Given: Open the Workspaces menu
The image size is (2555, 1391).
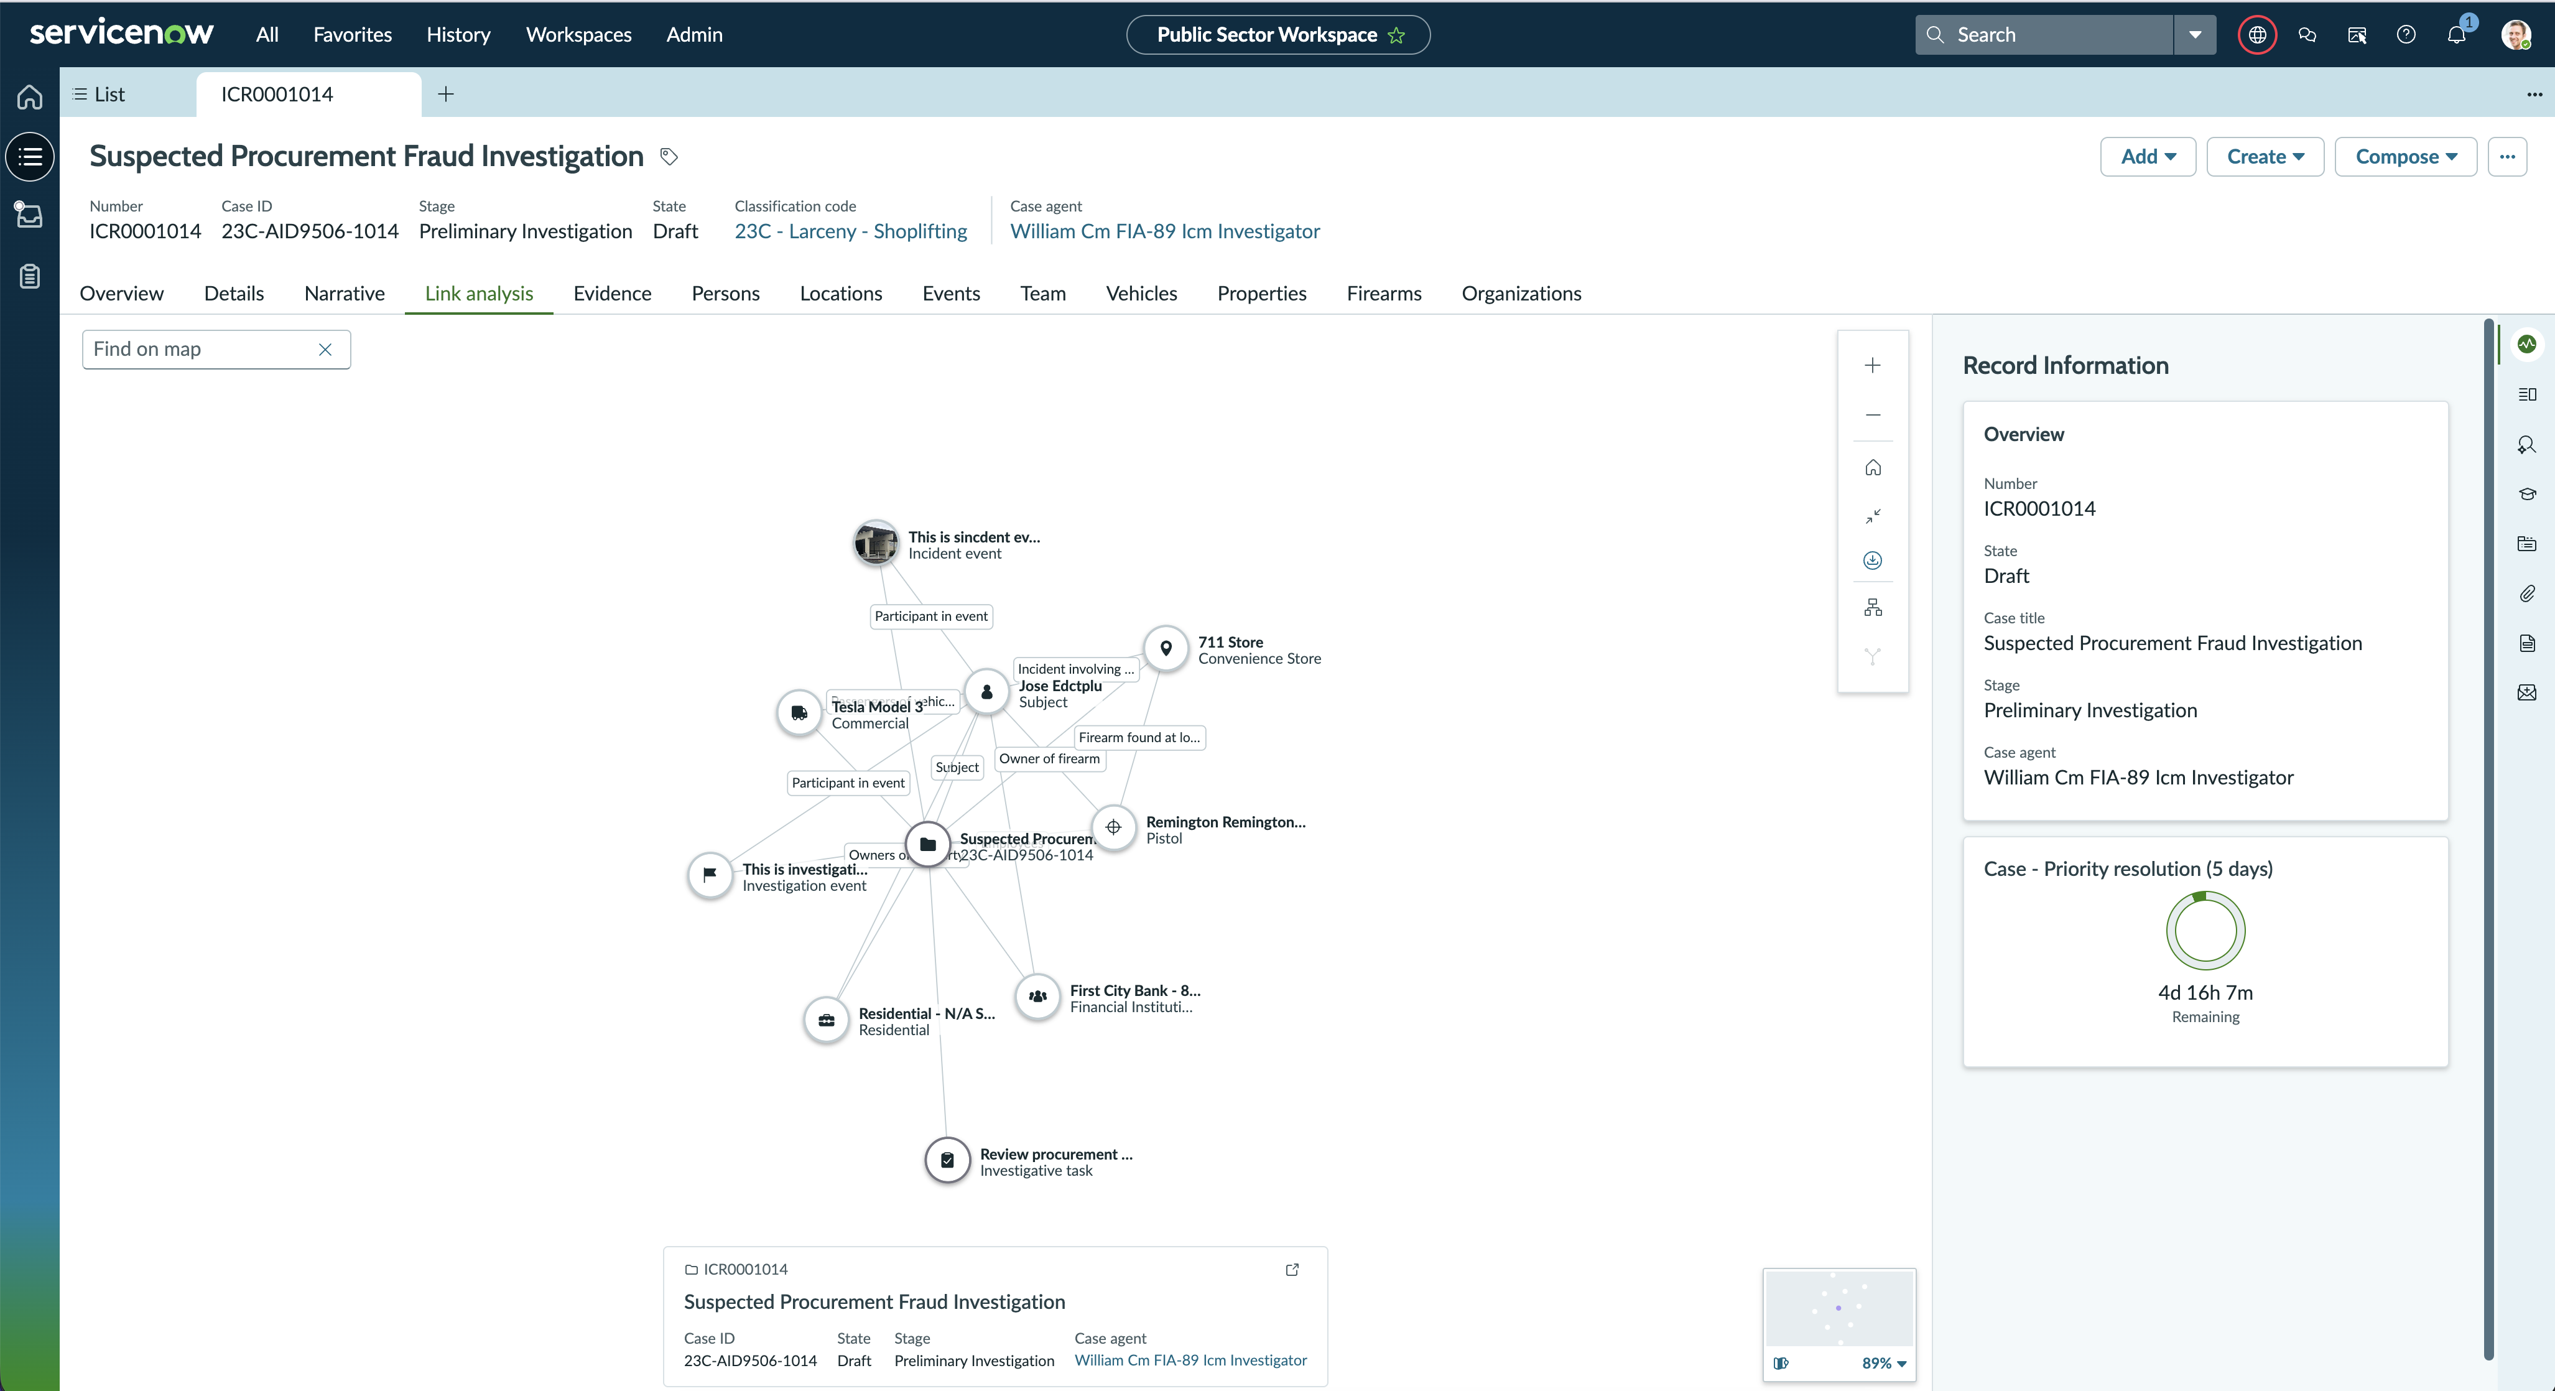Looking at the screenshot, I should point(578,35).
